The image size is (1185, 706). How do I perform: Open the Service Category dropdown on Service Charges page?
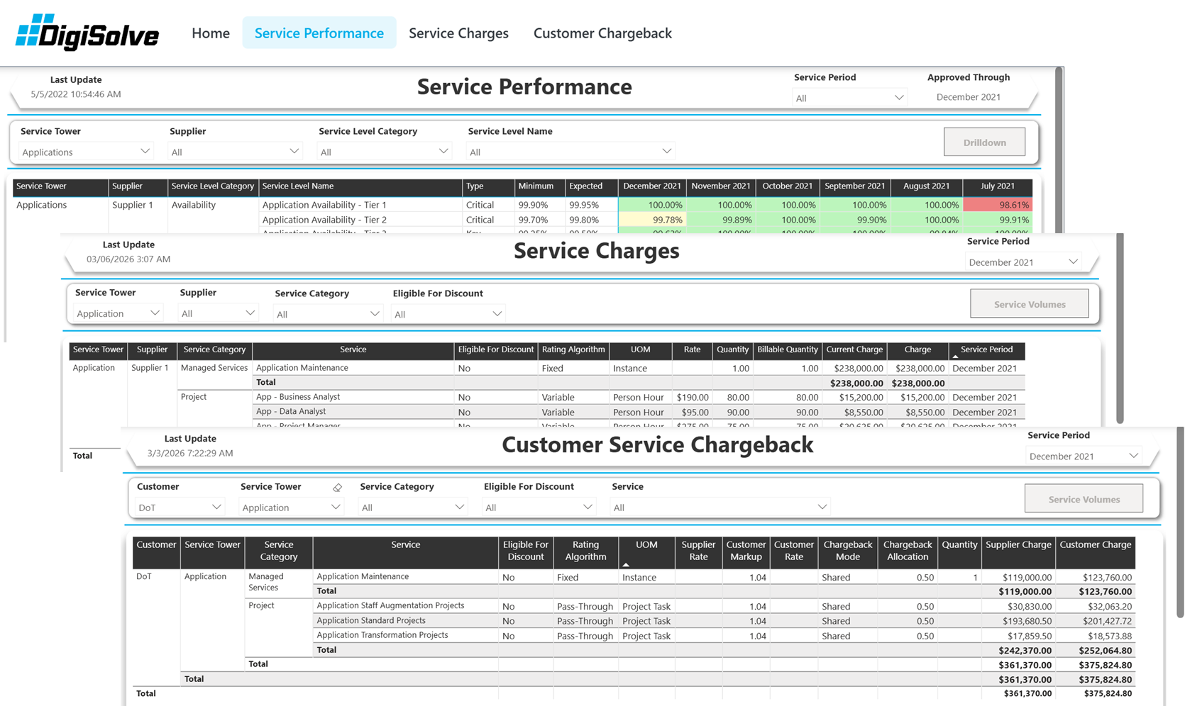coord(327,313)
